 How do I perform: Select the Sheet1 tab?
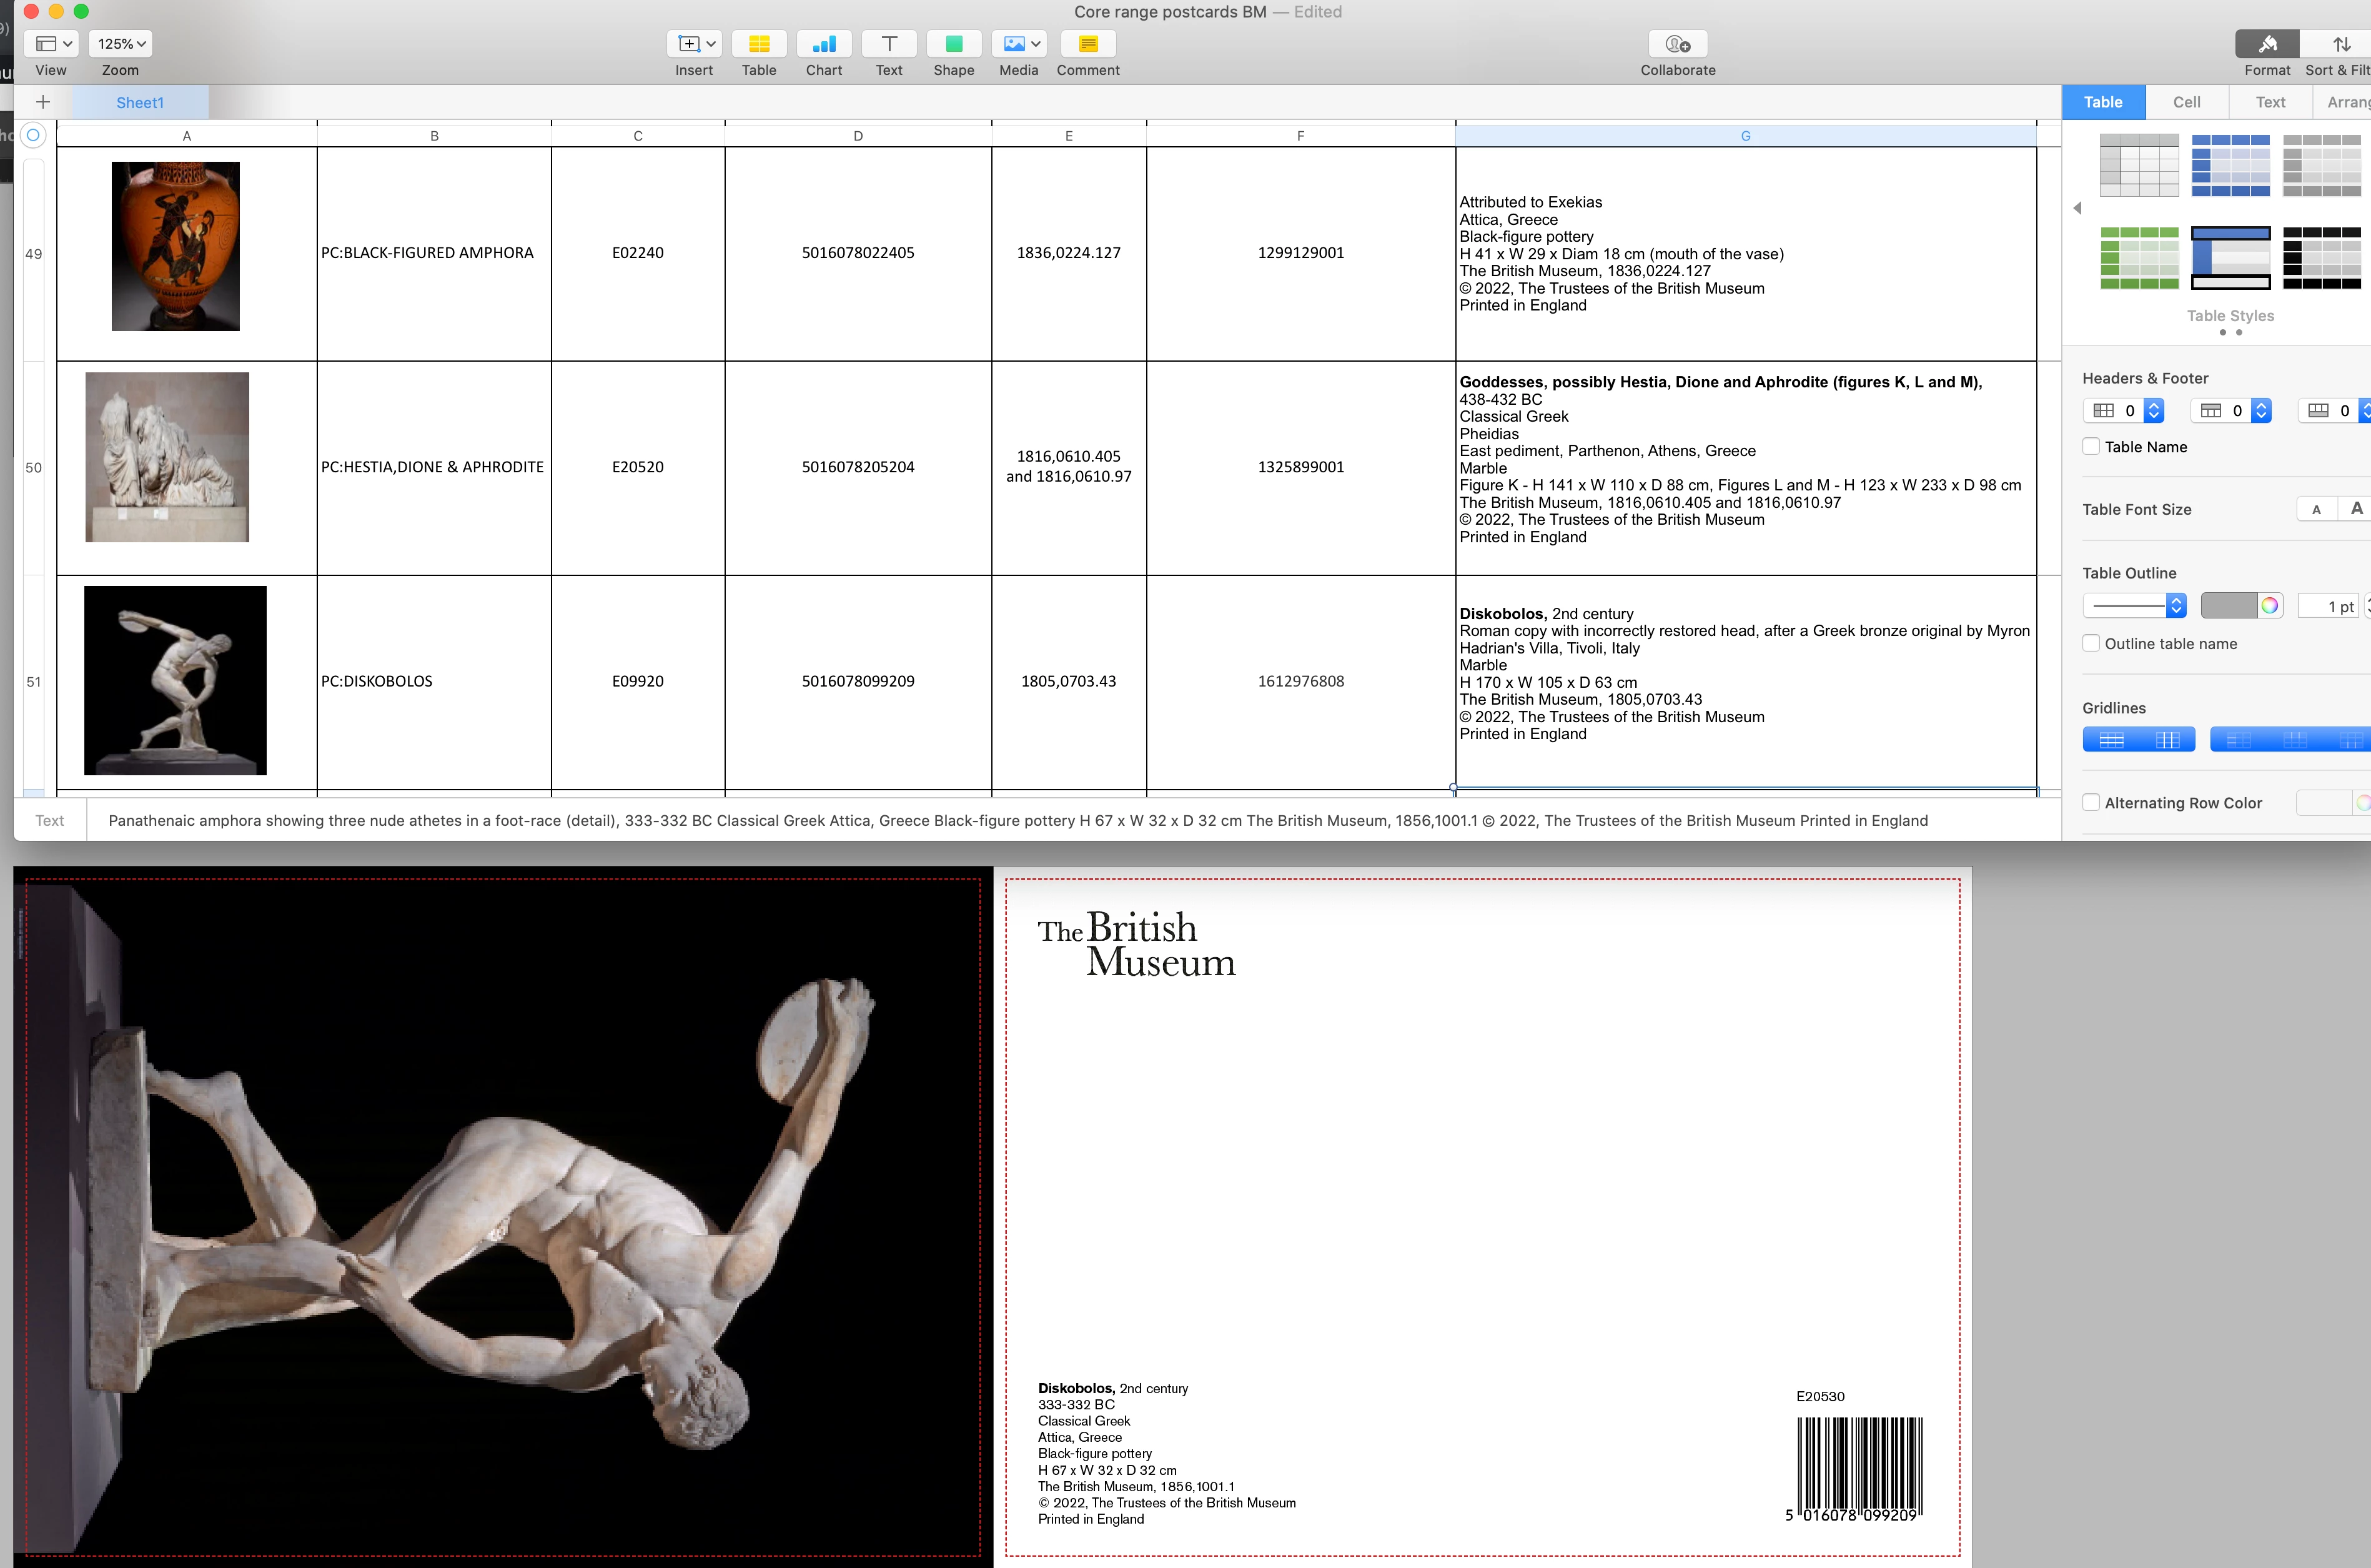[x=140, y=102]
